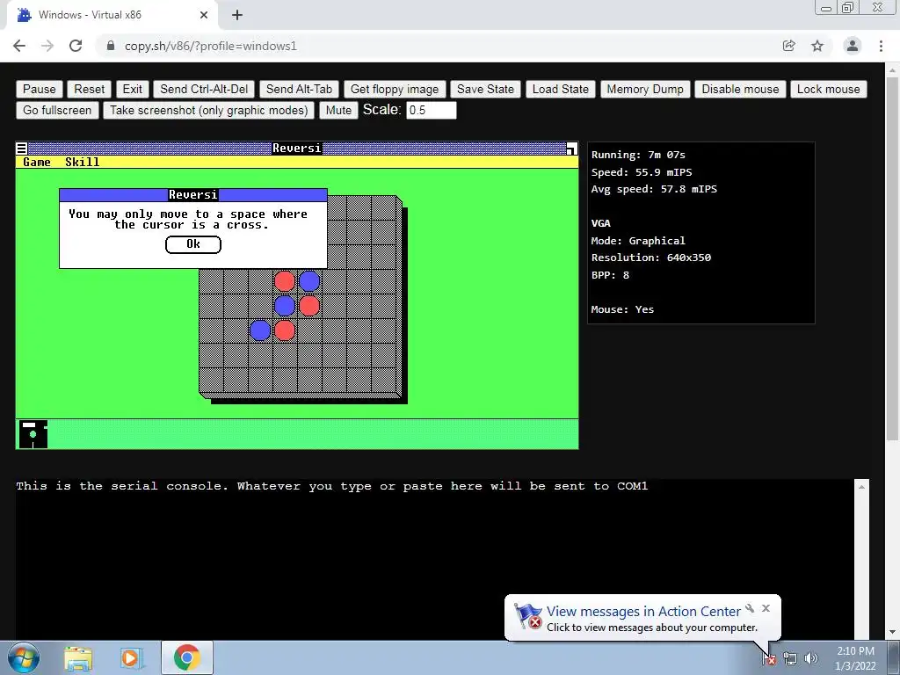Click the Action Center flag tray icon

point(769,658)
